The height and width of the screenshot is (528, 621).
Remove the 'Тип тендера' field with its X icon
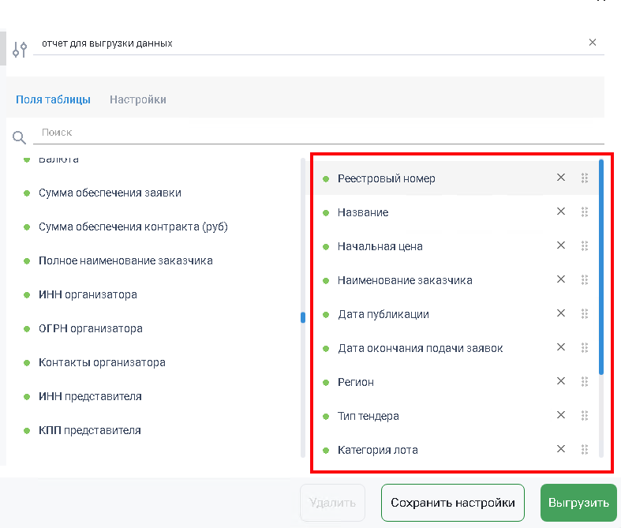[x=561, y=415]
